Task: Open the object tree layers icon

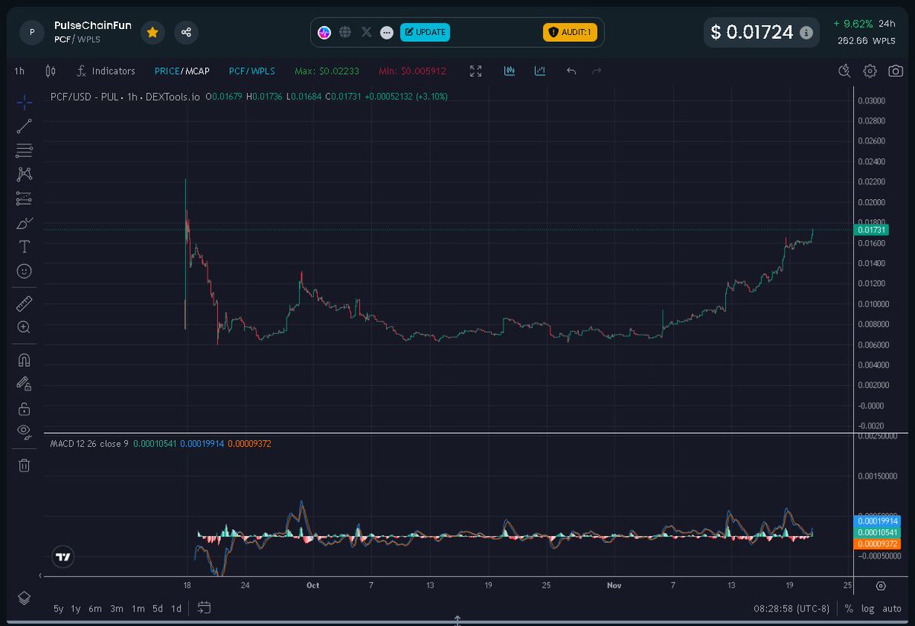Action: tap(24, 597)
